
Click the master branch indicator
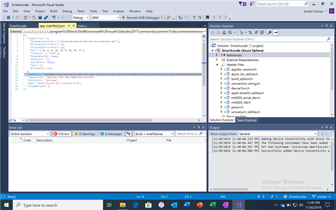pyautogui.click(x=321, y=196)
